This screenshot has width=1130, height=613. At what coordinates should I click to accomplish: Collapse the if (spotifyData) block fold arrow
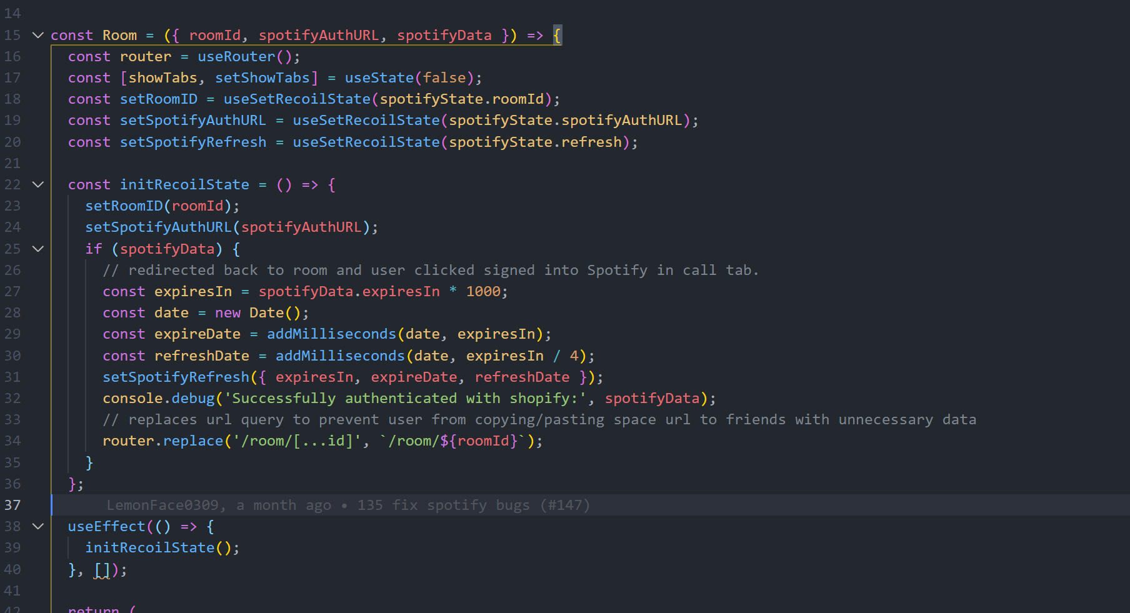37,249
